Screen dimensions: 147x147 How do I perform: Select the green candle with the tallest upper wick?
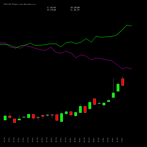coord(113,95)
